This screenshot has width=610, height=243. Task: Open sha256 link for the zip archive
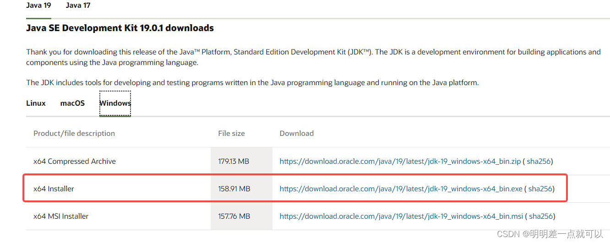pyautogui.click(x=539, y=161)
